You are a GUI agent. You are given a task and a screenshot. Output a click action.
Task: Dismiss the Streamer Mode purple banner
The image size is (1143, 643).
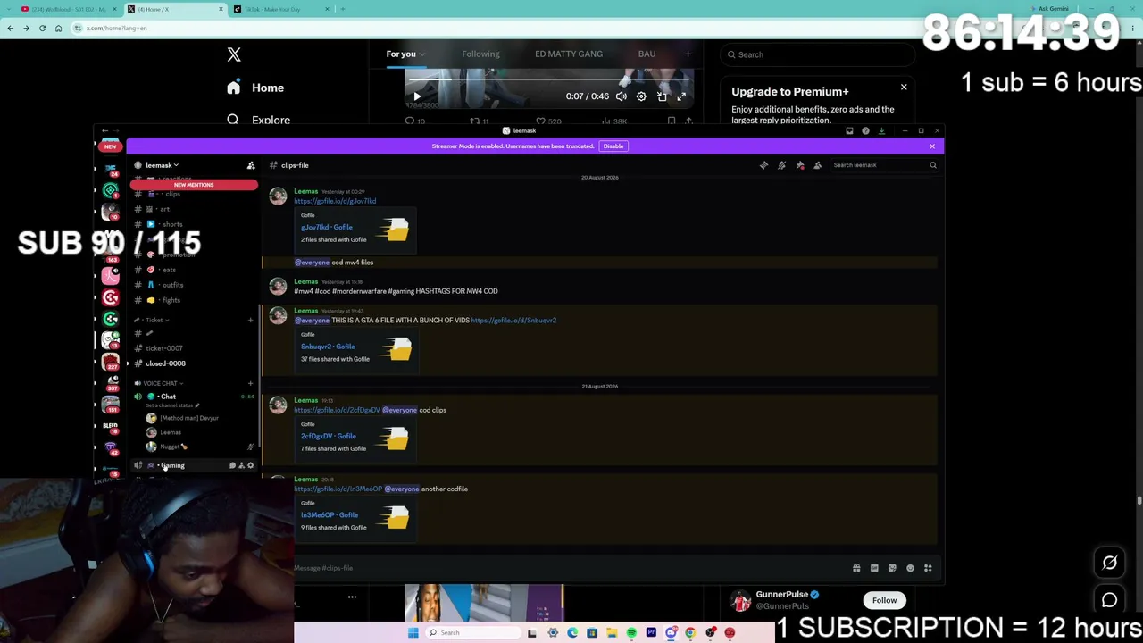(x=932, y=146)
